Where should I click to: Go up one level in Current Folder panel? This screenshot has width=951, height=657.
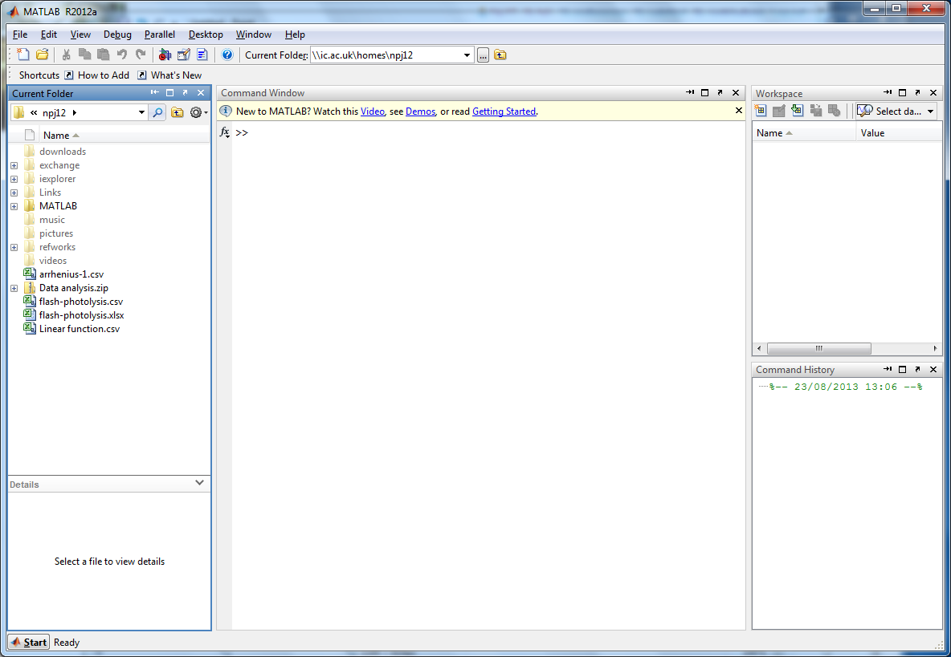point(177,112)
